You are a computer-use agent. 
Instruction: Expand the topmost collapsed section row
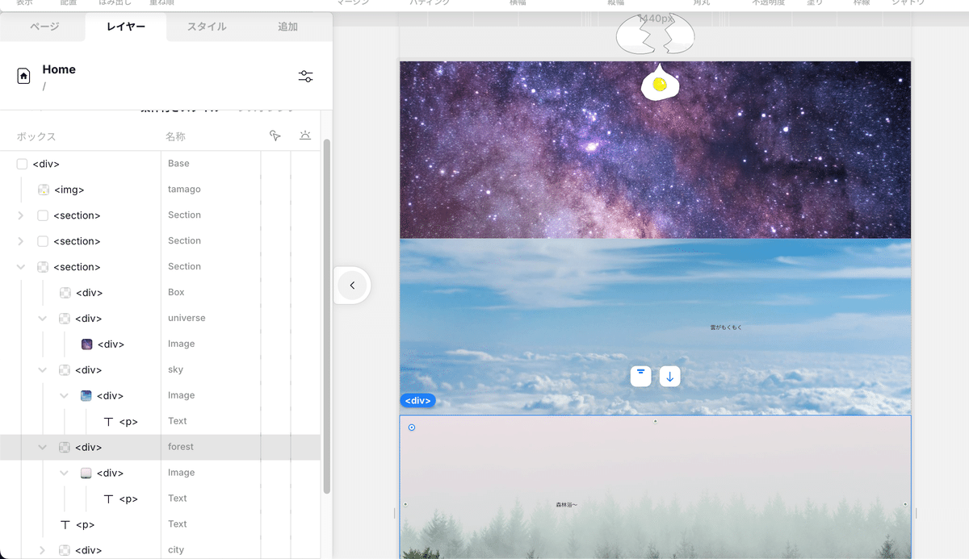(x=20, y=215)
